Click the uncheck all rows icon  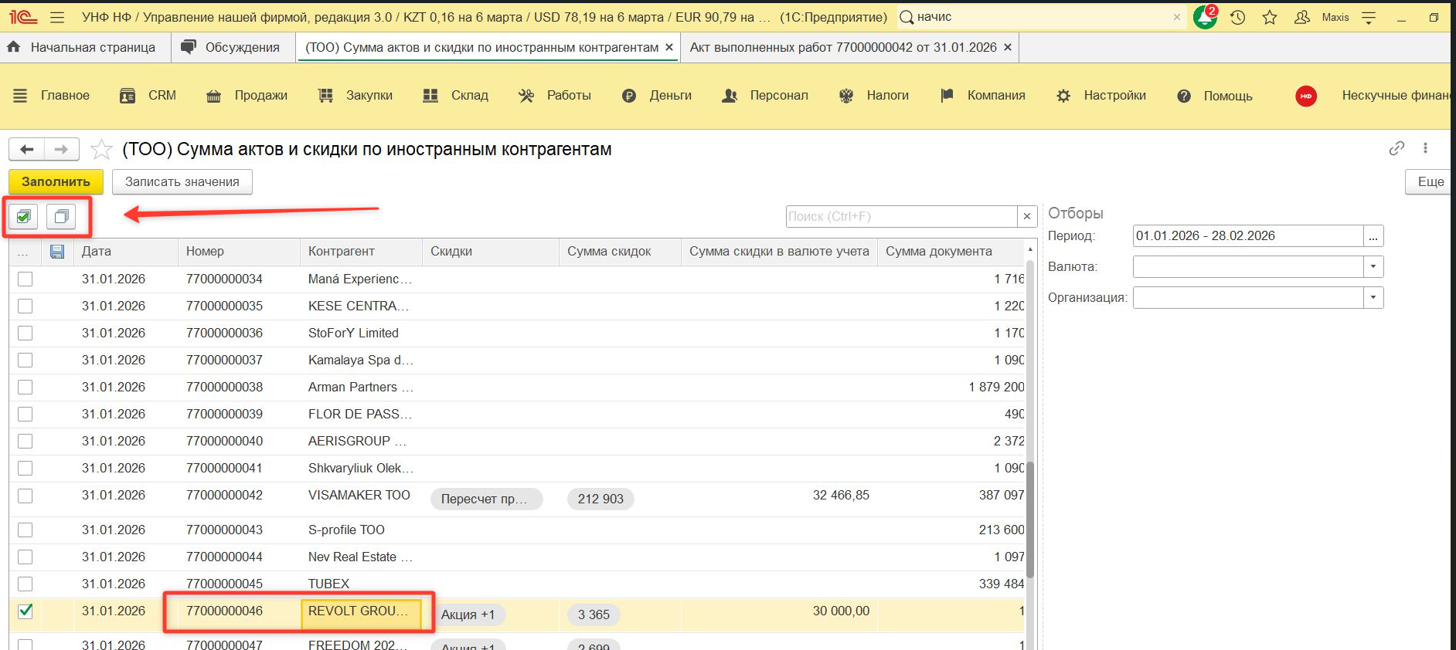click(61, 217)
